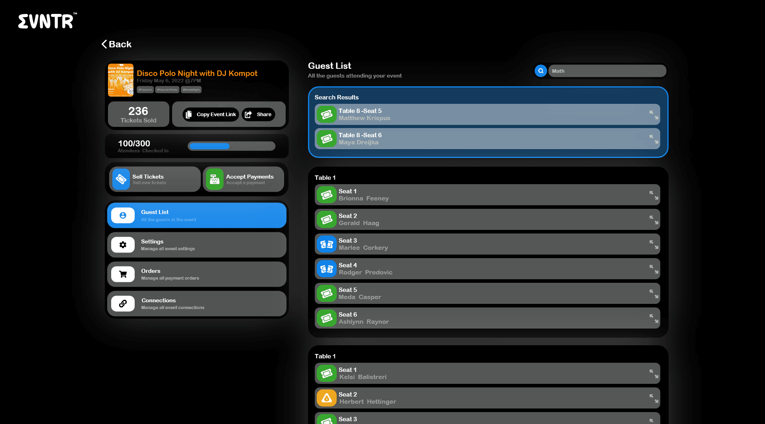Expand the Seat 5 Meda Casper entry
Image resolution: width=765 pixels, height=424 pixels.
click(653, 293)
